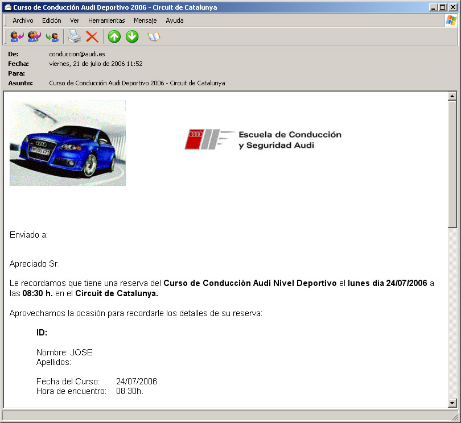Minimize the message window
This screenshot has height=423, width=461.
point(433,7)
